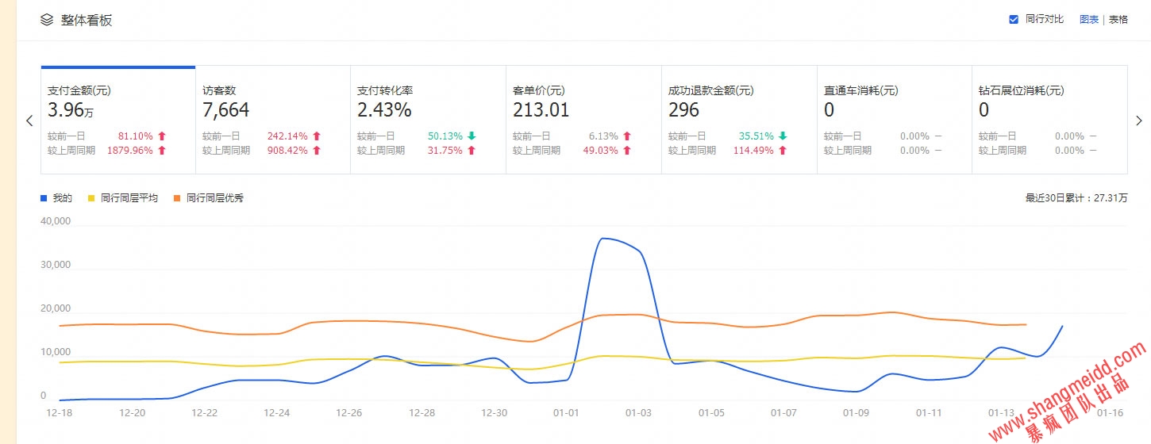Go to previous metrics with left arrow
Viewport: 1151px width, 444px height.
click(29, 121)
